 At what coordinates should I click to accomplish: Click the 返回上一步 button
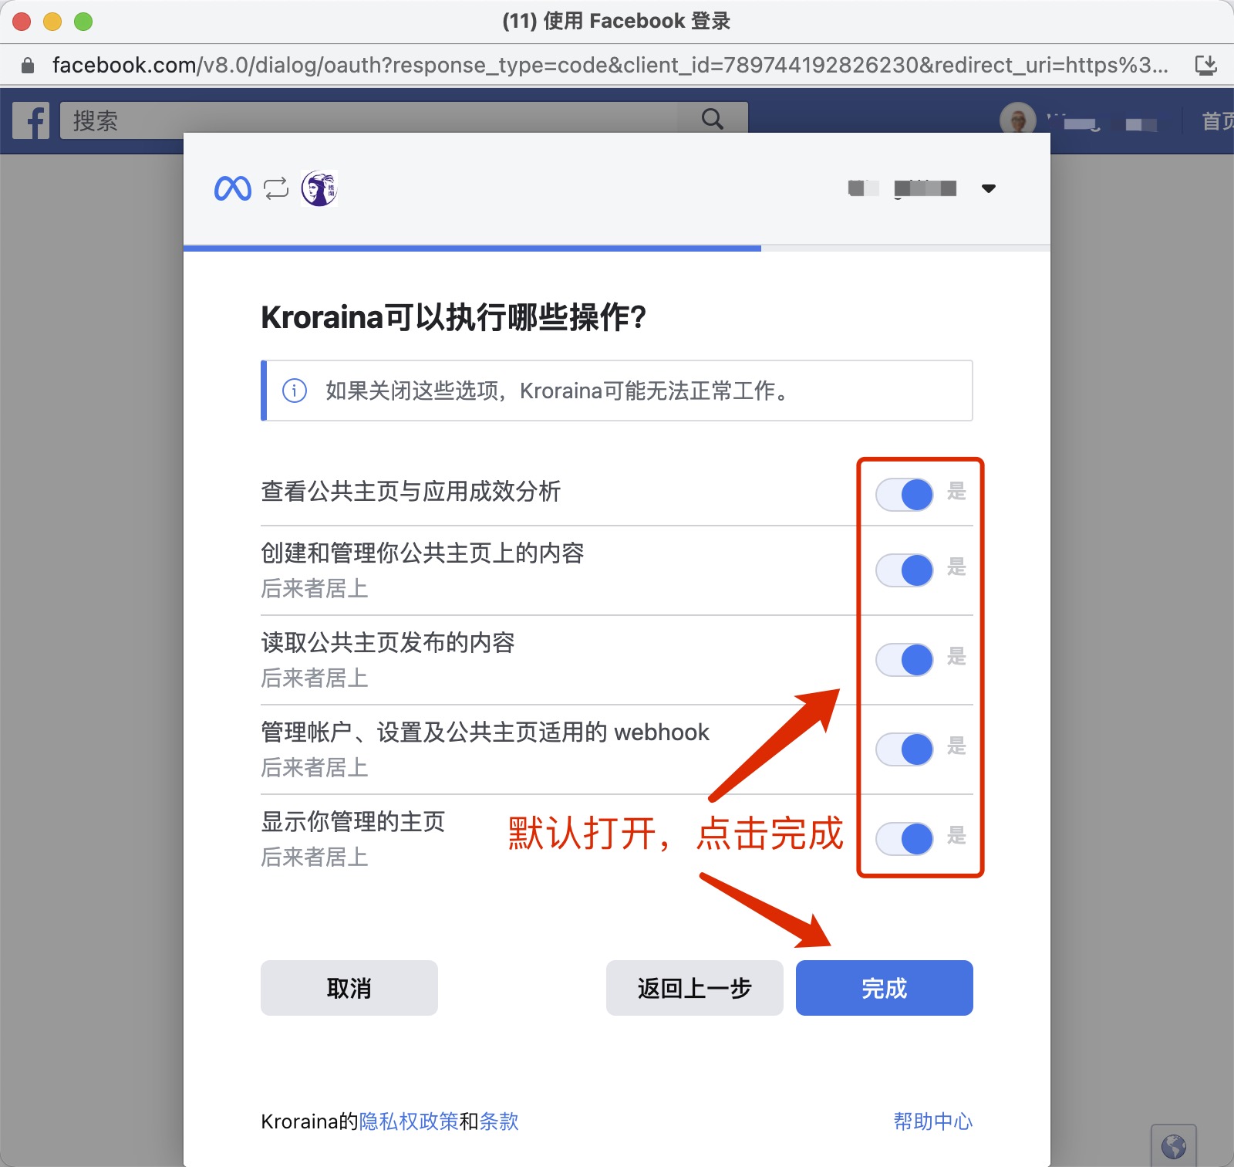pos(695,988)
